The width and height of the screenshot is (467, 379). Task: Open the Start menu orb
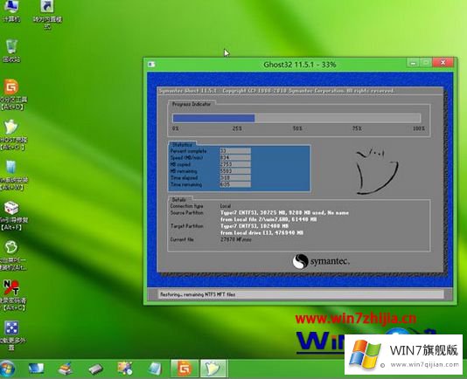click(x=7, y=369)
